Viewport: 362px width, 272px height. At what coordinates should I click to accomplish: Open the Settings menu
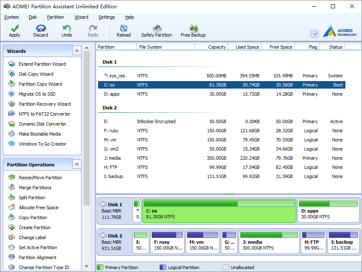[x=106, y=17]
